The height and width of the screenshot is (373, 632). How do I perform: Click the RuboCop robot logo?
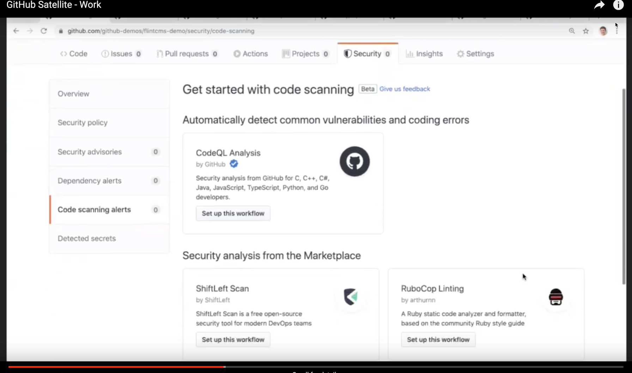pos(556,297)
